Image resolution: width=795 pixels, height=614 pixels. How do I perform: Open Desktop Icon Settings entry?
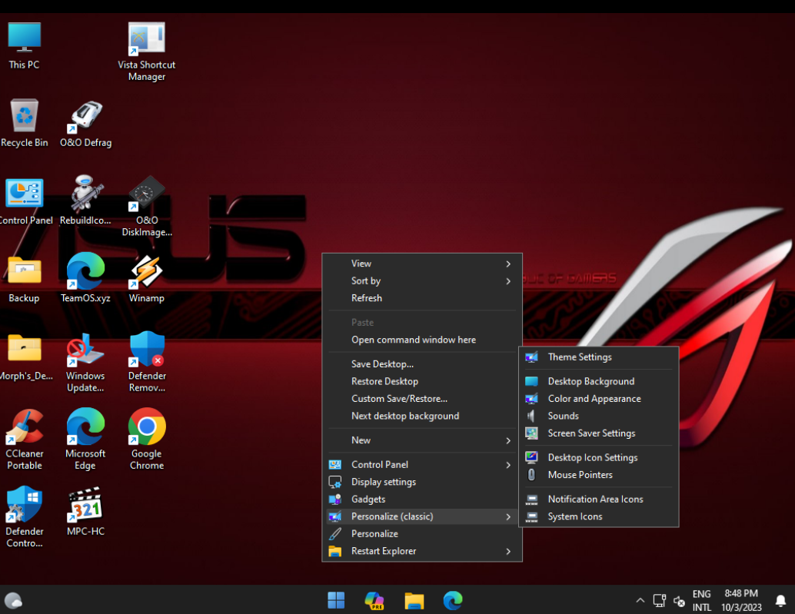click(x=598, y=457)
